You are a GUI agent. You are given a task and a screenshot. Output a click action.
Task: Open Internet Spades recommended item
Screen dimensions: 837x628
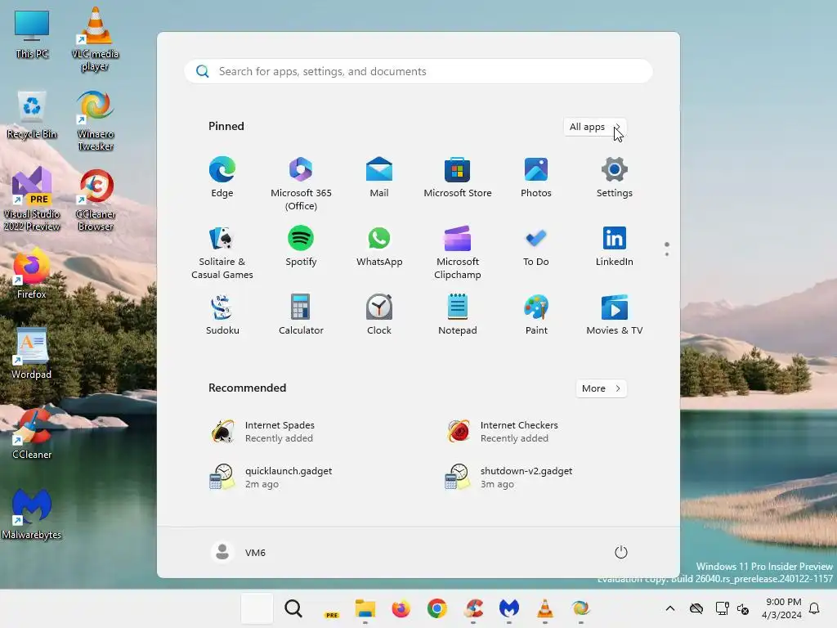262,432
